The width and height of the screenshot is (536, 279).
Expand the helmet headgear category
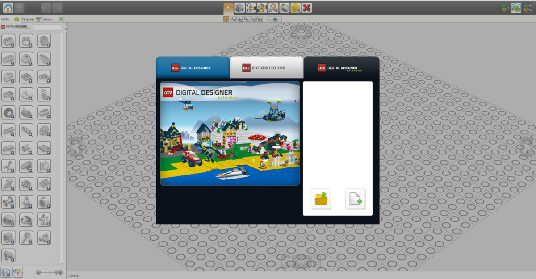pyautogui.click(x=8, y=220)
